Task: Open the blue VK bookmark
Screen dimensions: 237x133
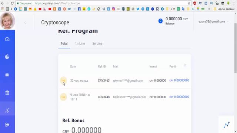Action: (x=60, y=9)
